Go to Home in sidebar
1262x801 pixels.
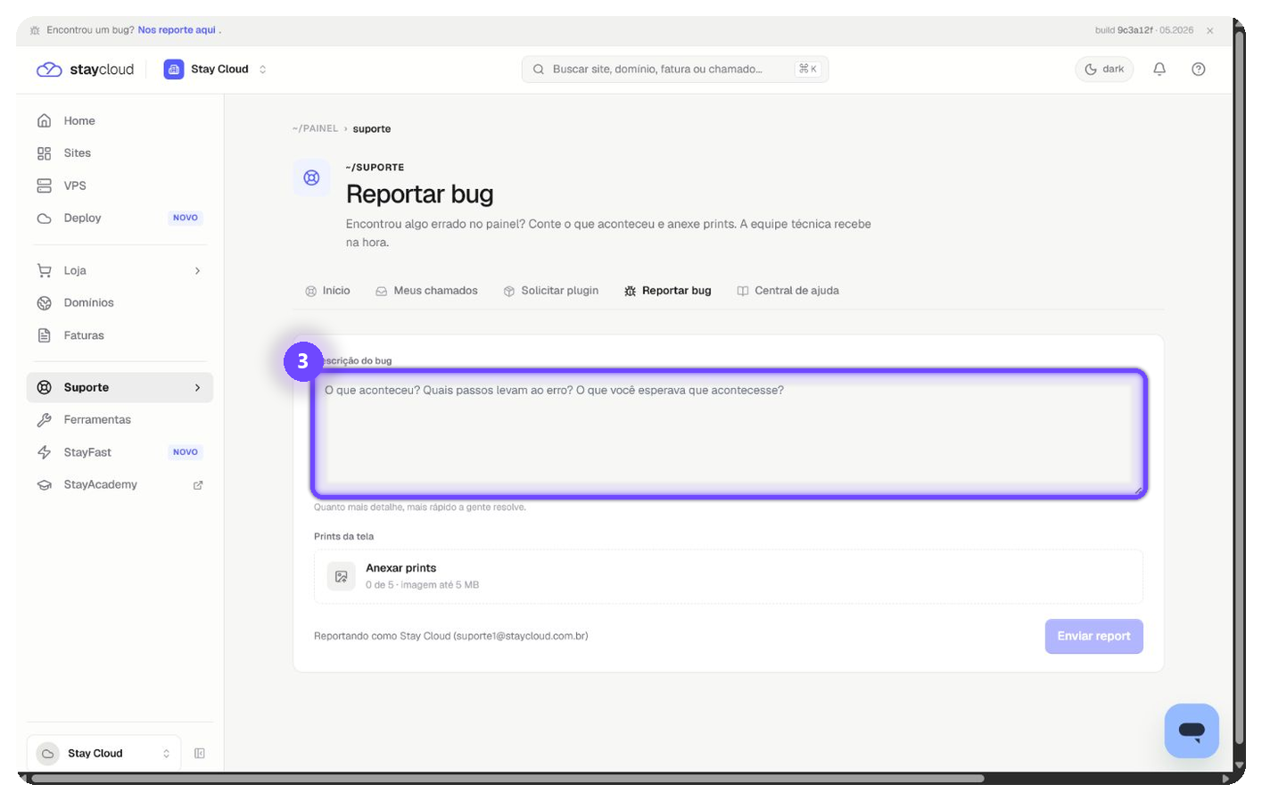[x=120, y=120]
